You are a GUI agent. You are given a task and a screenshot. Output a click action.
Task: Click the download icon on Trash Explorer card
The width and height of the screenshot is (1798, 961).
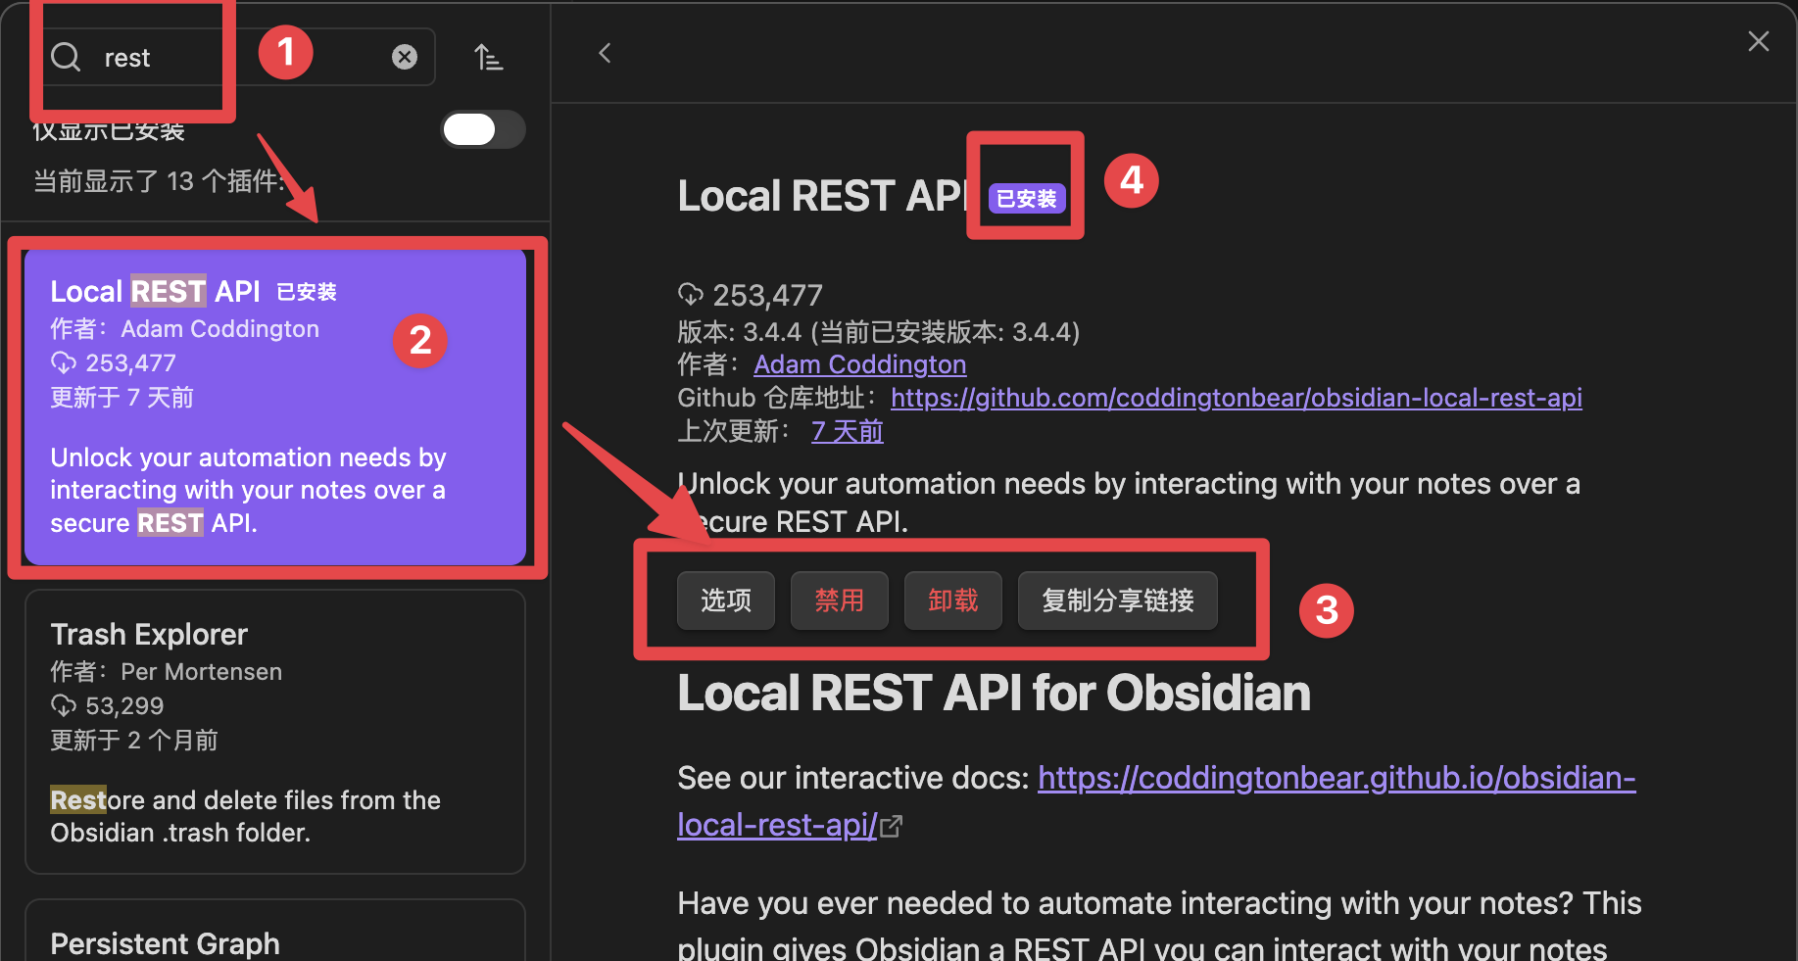click(x=64, y=705)
